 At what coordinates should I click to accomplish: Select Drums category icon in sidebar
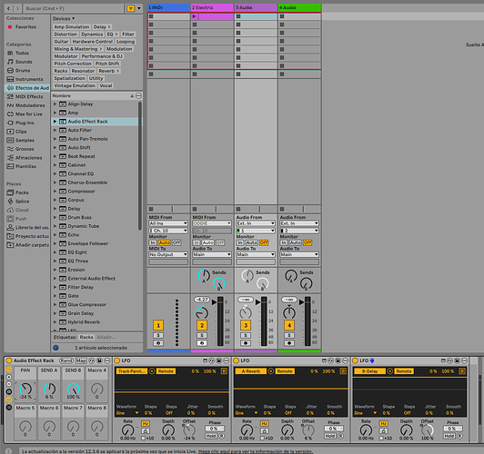tap(10, 71)
